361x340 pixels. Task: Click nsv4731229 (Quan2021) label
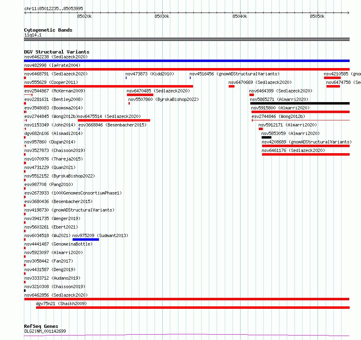click(50, 167)
